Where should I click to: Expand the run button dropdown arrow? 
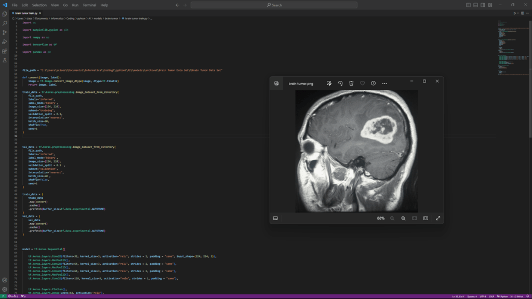coord(518,13)
